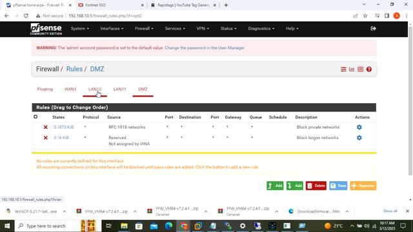Viewport: 413px width, 232px height.
Task: Open related status chart icon
Action: pos(352,69)
